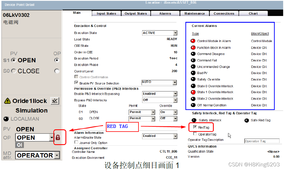Click the State 2 Override Interlock indicator
The height and width of the screenshot is (170, 284).
[193, 99]
